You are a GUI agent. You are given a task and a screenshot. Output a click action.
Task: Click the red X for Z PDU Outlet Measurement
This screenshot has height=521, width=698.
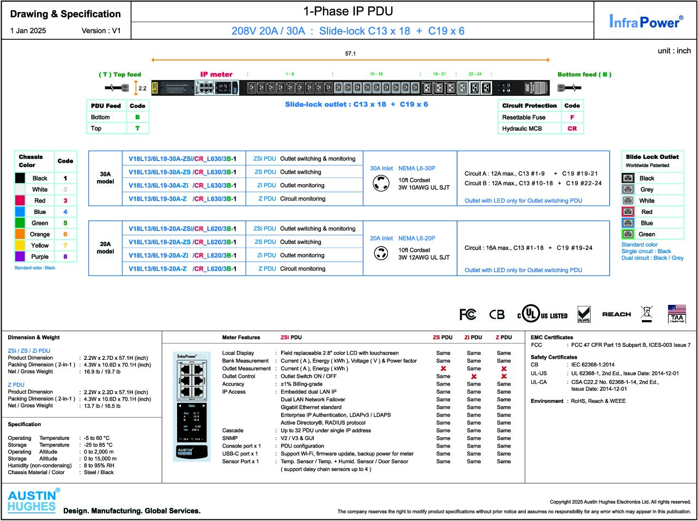coord(504,369)
